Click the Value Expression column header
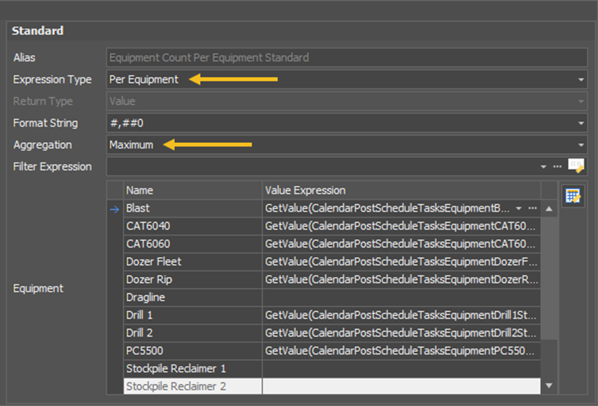 click(402, 190)
